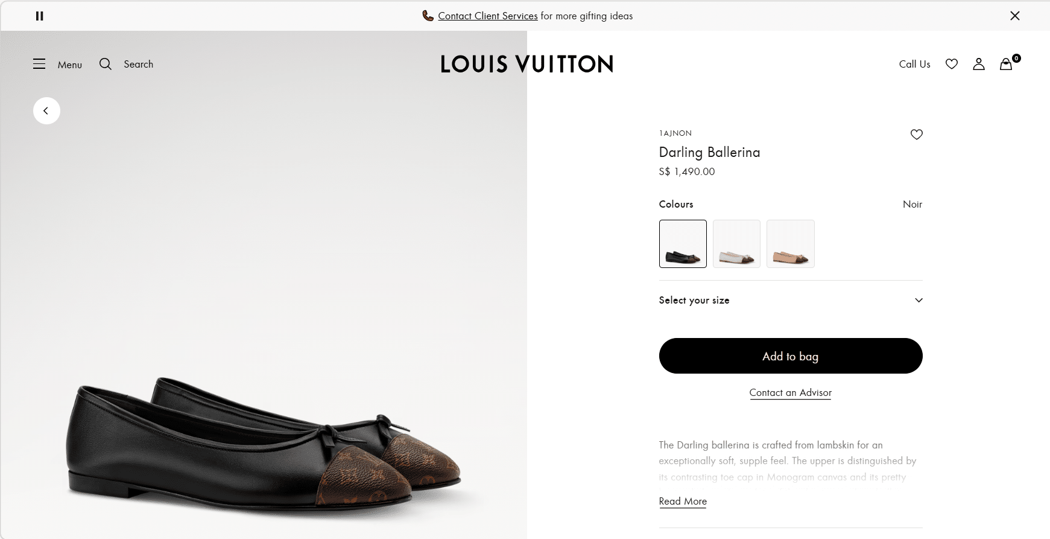The width and height of the screenshot is (1050, 539).
Task: Expand description with Read More
Action: pyautogui.click(x=683, y=502)
